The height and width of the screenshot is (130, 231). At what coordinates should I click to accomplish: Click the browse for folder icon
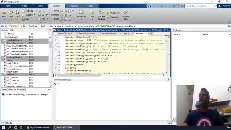[x=14, y=26]
